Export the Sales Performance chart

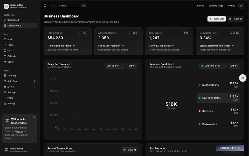[x=132, y=66]
